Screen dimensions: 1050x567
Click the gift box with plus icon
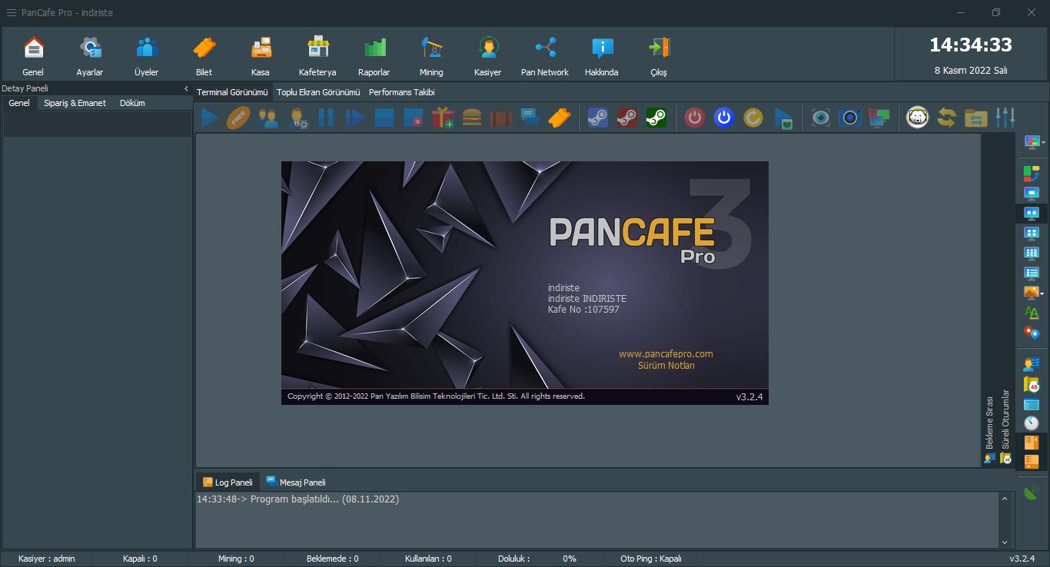pyautogui.click(x=443, y=118)
